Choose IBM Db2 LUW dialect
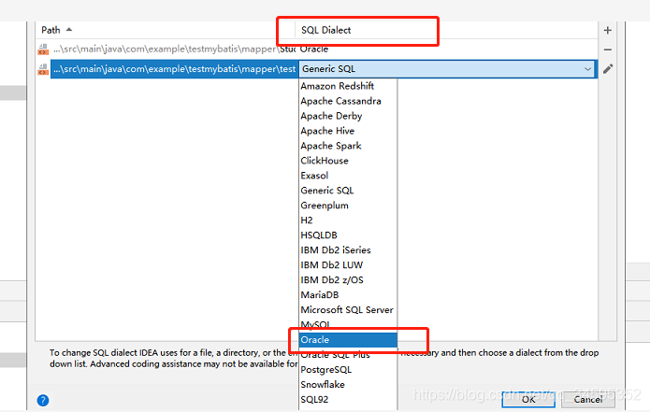 [x=347, y=265]
